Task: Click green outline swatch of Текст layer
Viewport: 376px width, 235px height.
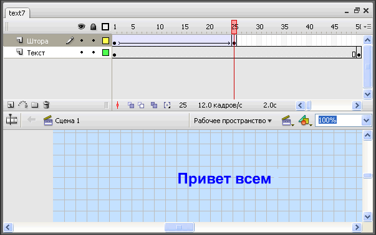Action: click(105, 52)
